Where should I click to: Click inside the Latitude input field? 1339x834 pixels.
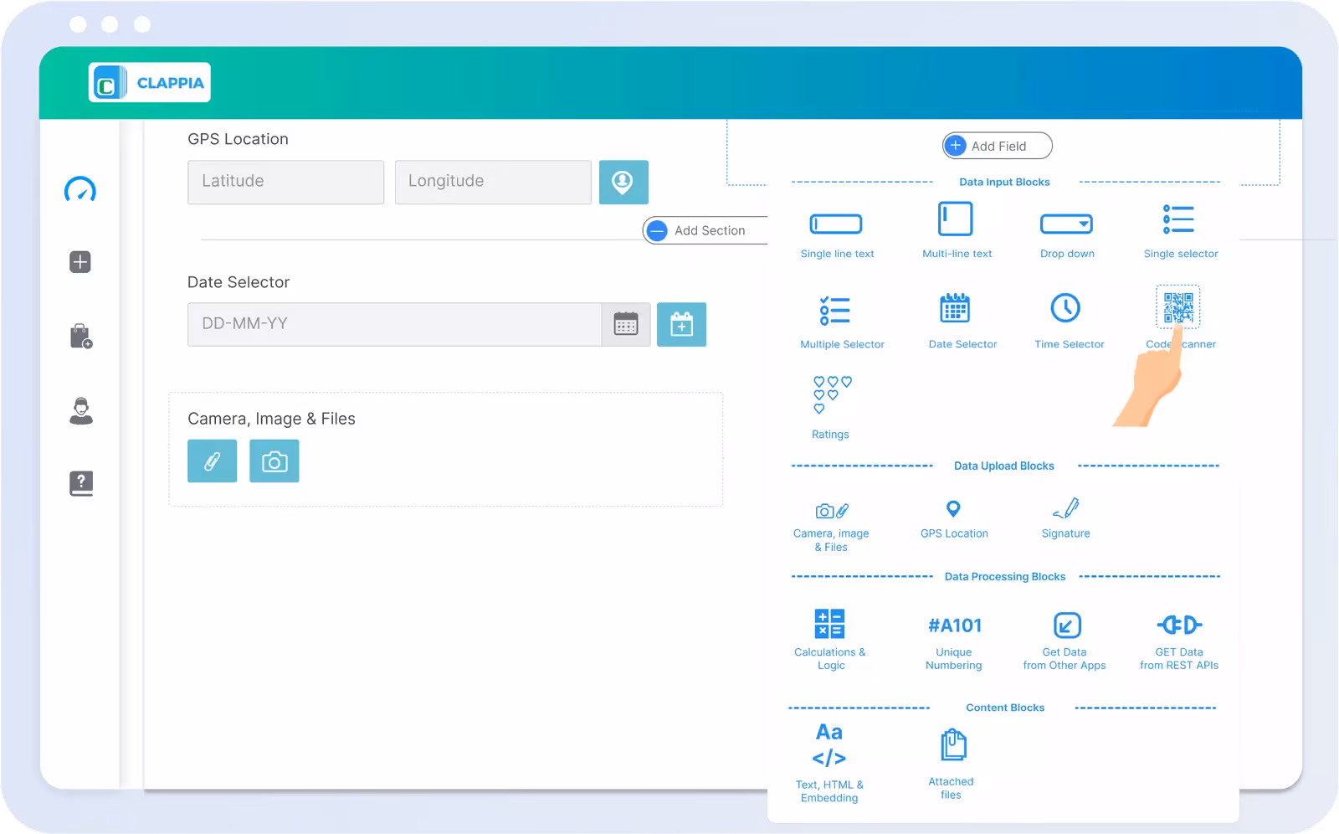point(285,182)
